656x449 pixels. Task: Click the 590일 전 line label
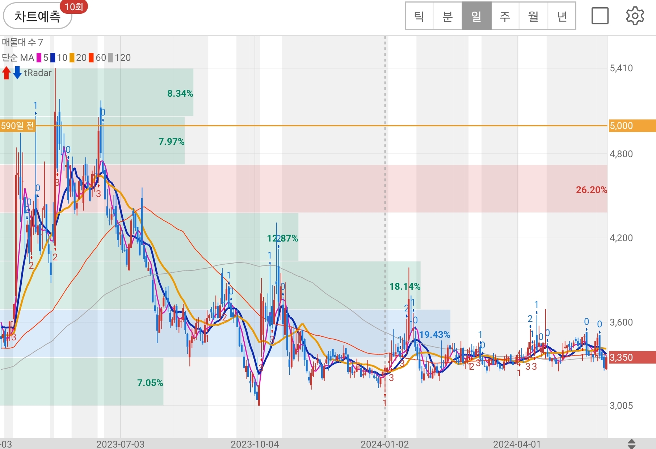coord(18,126)
